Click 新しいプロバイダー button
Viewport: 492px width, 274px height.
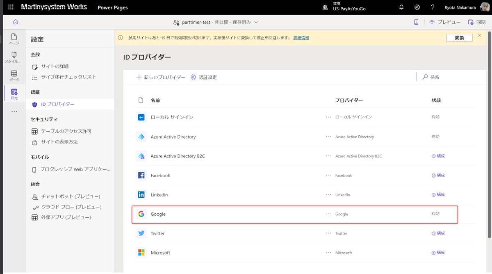coord(161,77)
